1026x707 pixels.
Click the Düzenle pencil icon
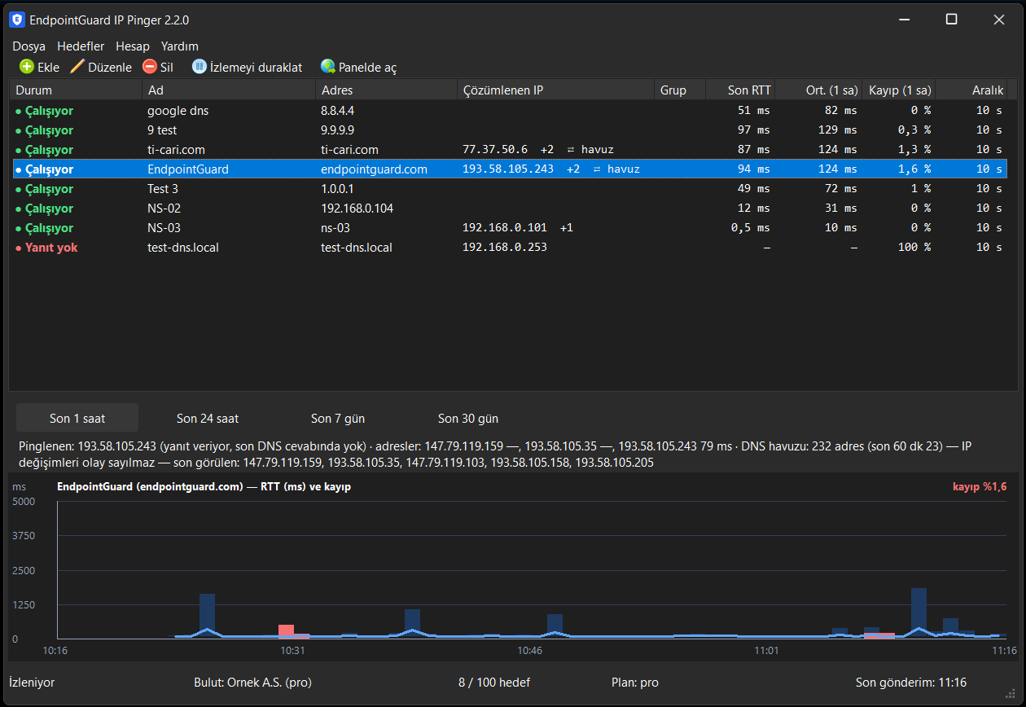tap(77, 67)
